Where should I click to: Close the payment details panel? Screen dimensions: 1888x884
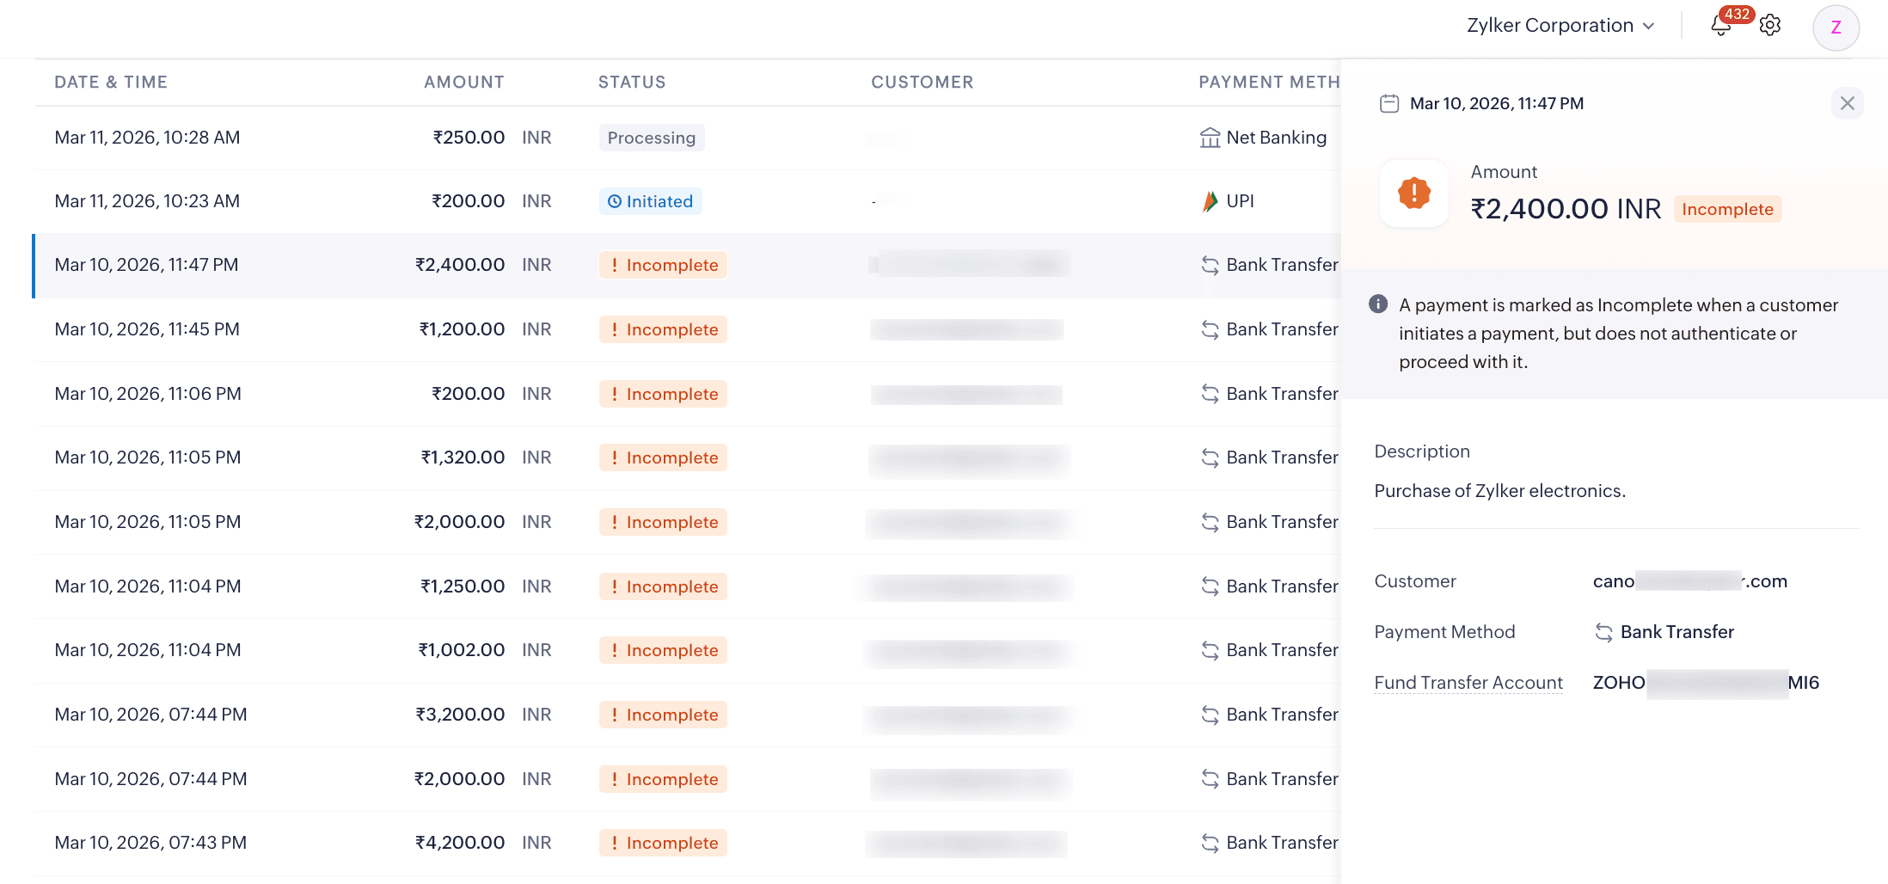(1847, 103)
